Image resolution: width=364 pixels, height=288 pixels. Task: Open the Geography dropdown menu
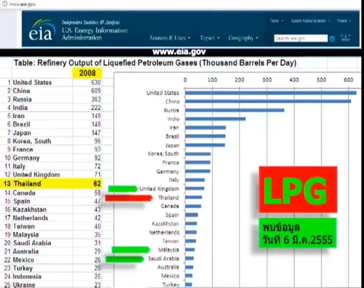243,38
